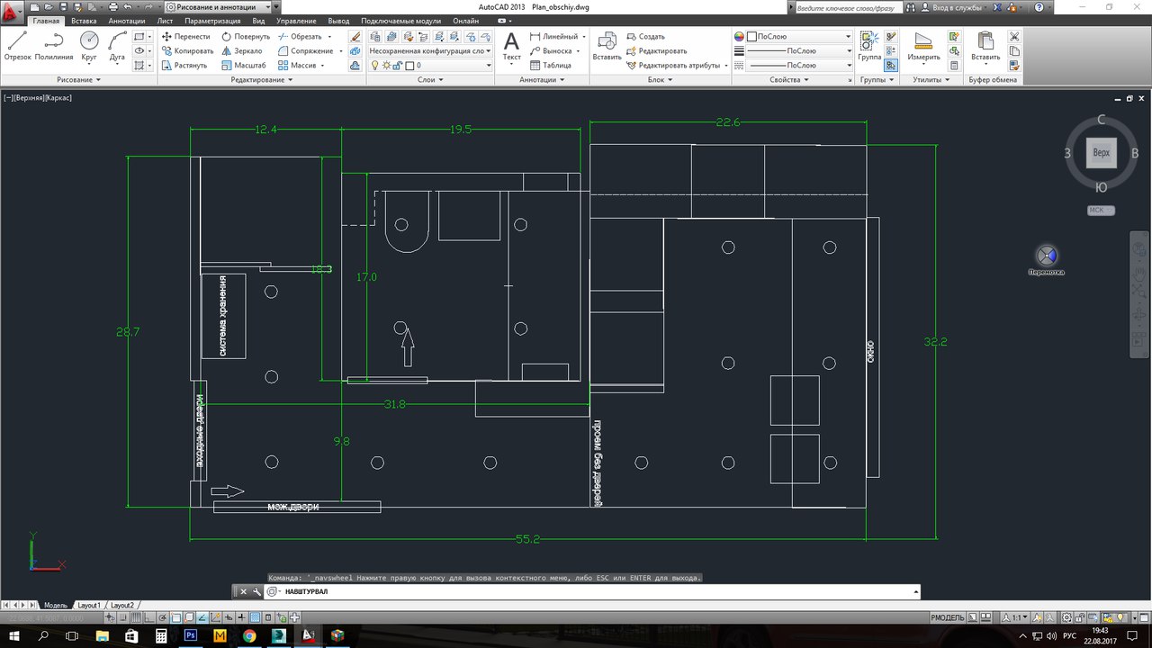Click the Сопряжение fillet tool
The width and height of the screenshot is (1152, 648).
[x=305, y=51]
